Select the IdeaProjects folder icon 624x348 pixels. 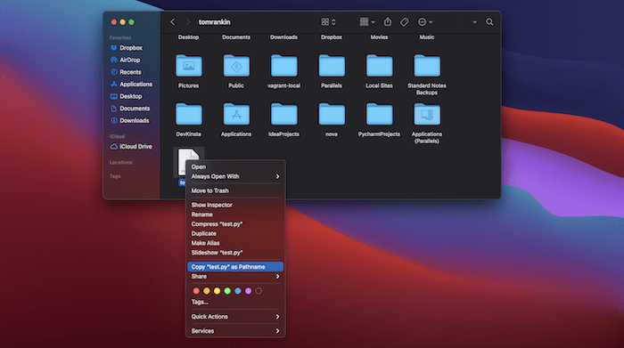coord(284,115)
